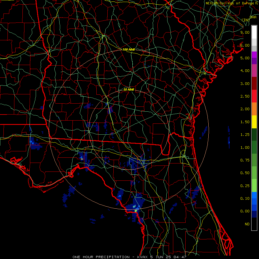
Task: Click the dark red legend swatch beside 3.00
Action: point(254,83)
